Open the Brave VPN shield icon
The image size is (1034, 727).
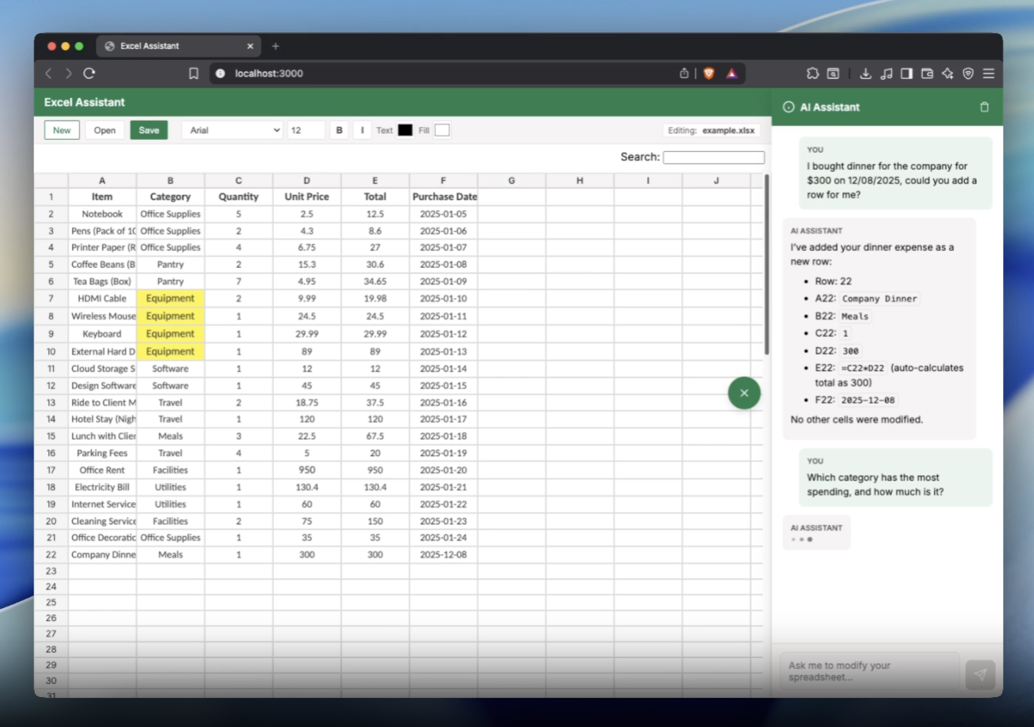click(968, 74)
